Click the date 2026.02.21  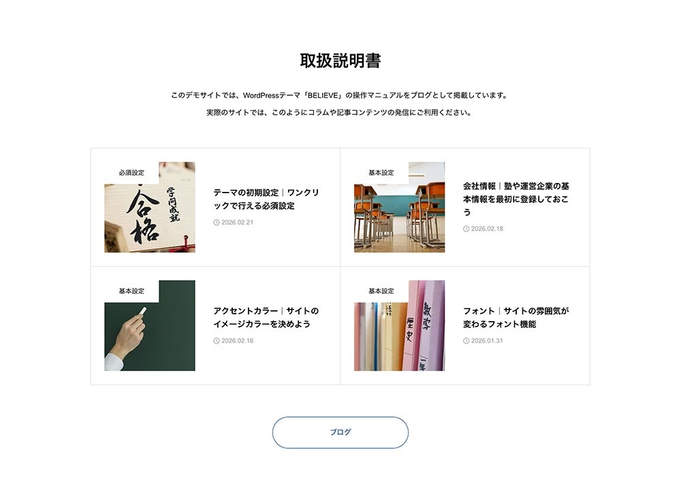(237, 222)
